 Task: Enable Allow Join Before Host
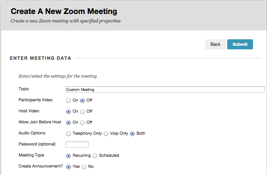[x=68, y=123]
